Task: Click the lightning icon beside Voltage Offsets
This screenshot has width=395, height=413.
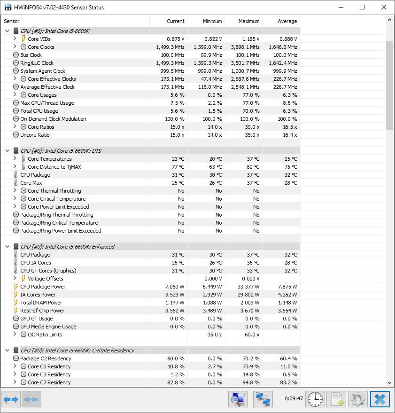Action: [23, 279]
